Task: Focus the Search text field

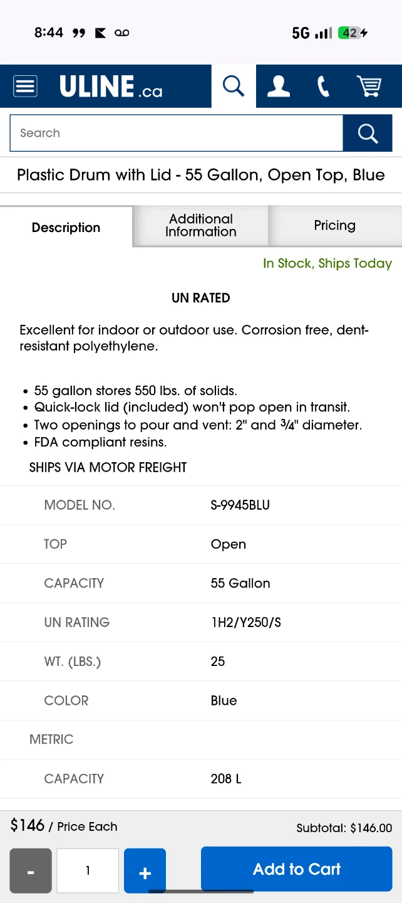Action: [x=177, y=133]
